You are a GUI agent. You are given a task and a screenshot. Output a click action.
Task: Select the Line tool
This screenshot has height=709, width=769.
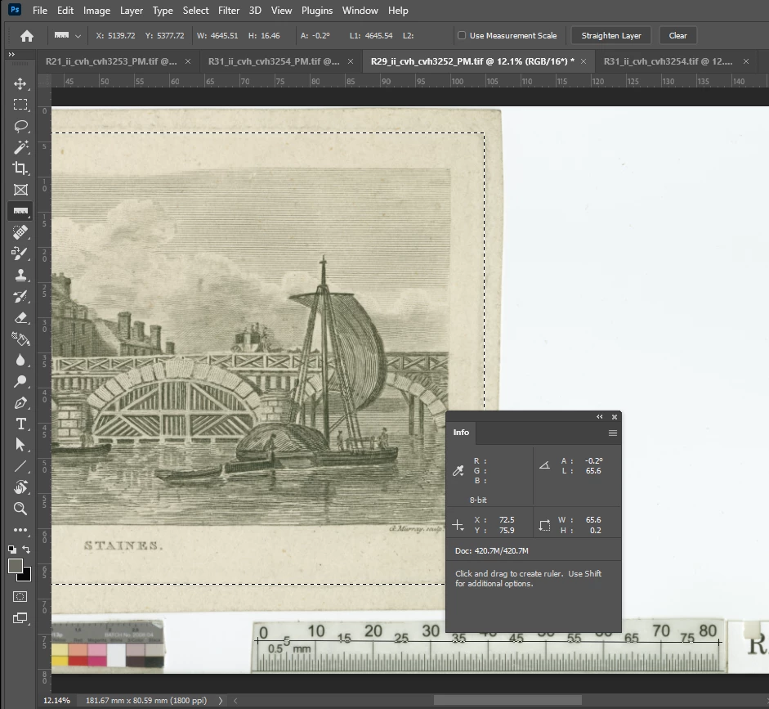click(x=20, y=466)
